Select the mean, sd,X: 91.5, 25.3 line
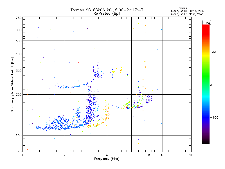225x169 pixels. coord(187,14)
